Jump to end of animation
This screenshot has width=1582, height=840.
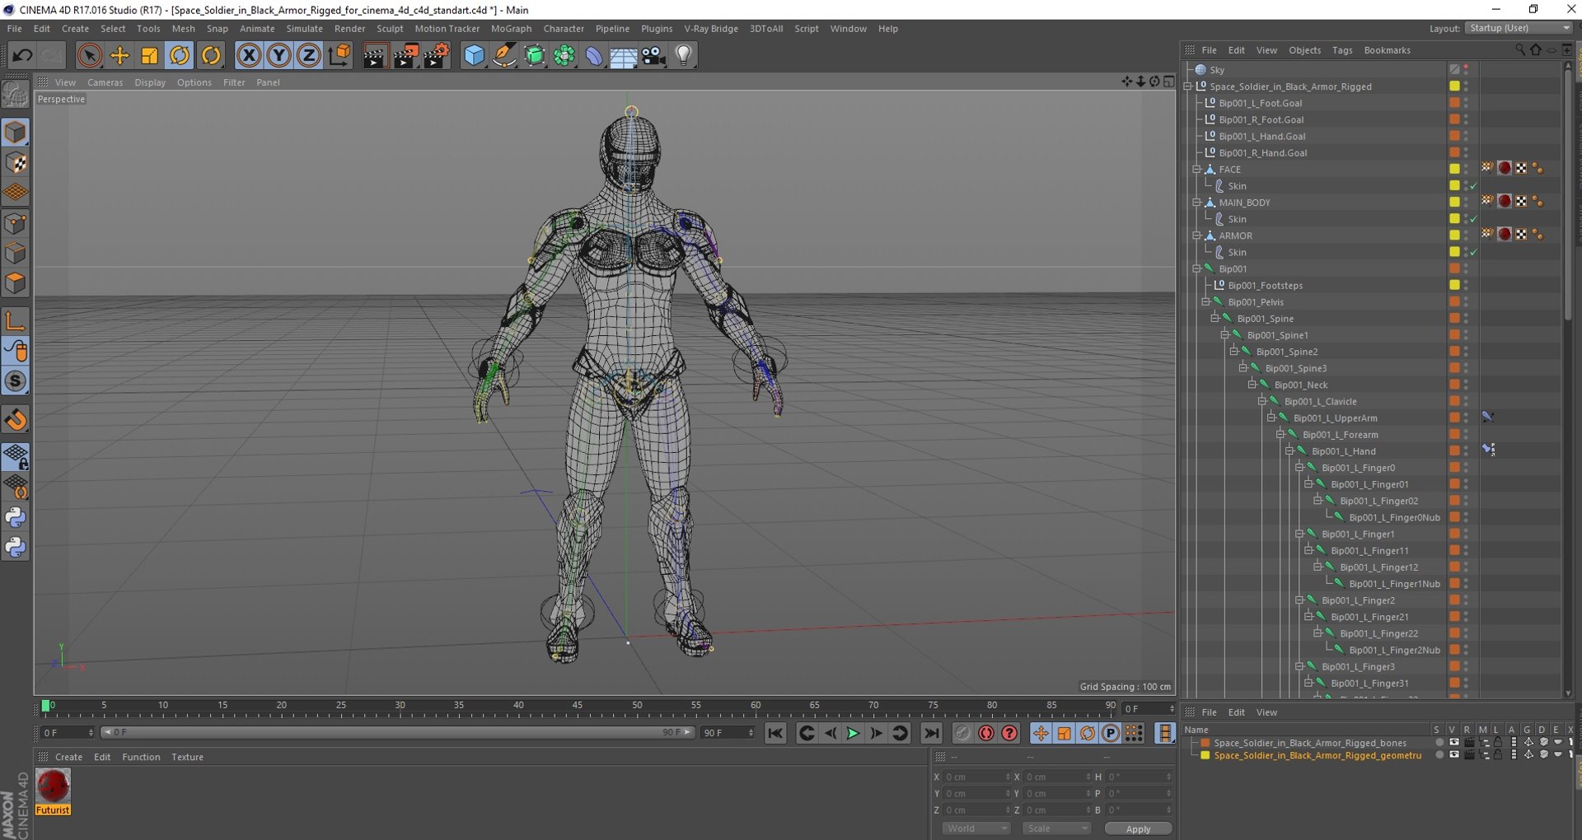[x=931, y=733]
